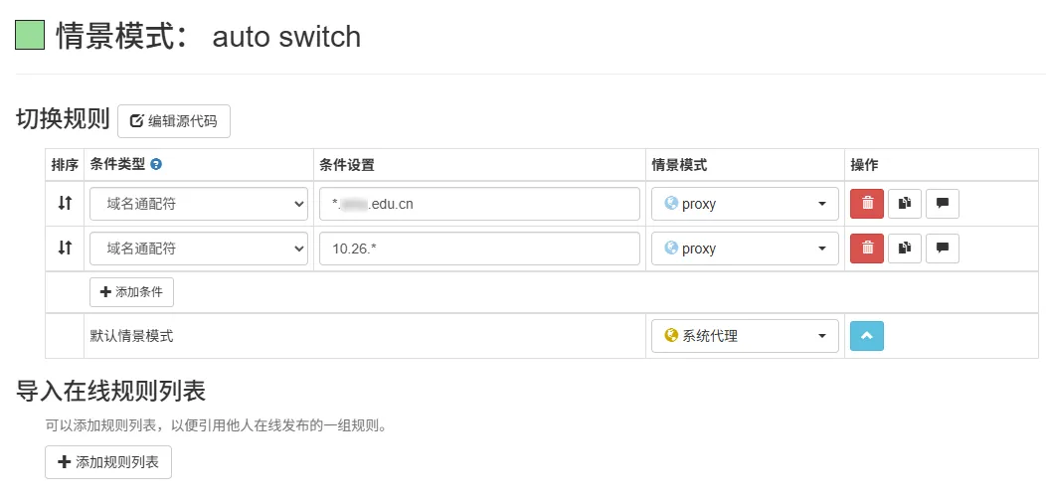The height and width of the screenshot is (499, 1046).
Task: Click help icon next to 条件类型
Action: tap(156, 165)
